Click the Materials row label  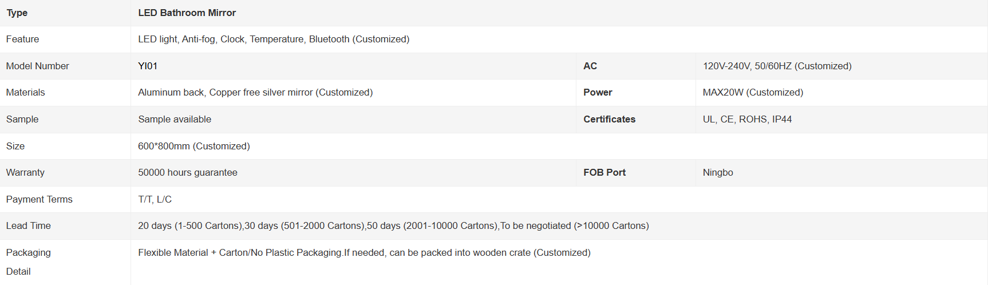tap(26, 92)
